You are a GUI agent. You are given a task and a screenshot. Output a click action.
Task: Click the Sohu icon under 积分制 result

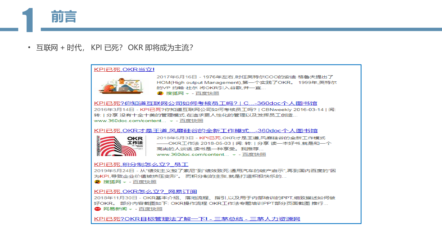pyautogui.click(x=97, y=182)
